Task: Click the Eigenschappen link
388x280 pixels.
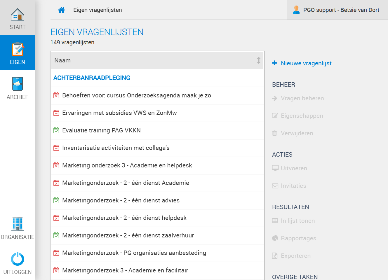Action: tap(302, 116)
